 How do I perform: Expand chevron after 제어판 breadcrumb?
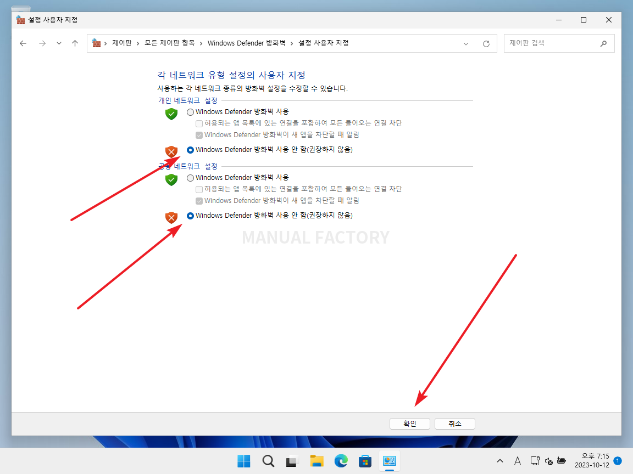point(138,43)
